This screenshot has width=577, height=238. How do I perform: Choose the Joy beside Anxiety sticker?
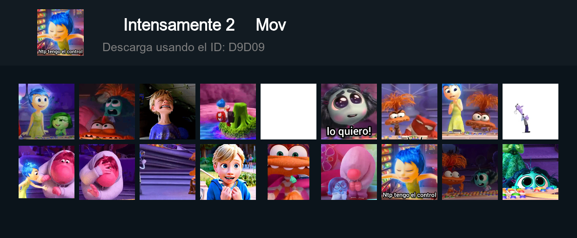coord(470,112)
